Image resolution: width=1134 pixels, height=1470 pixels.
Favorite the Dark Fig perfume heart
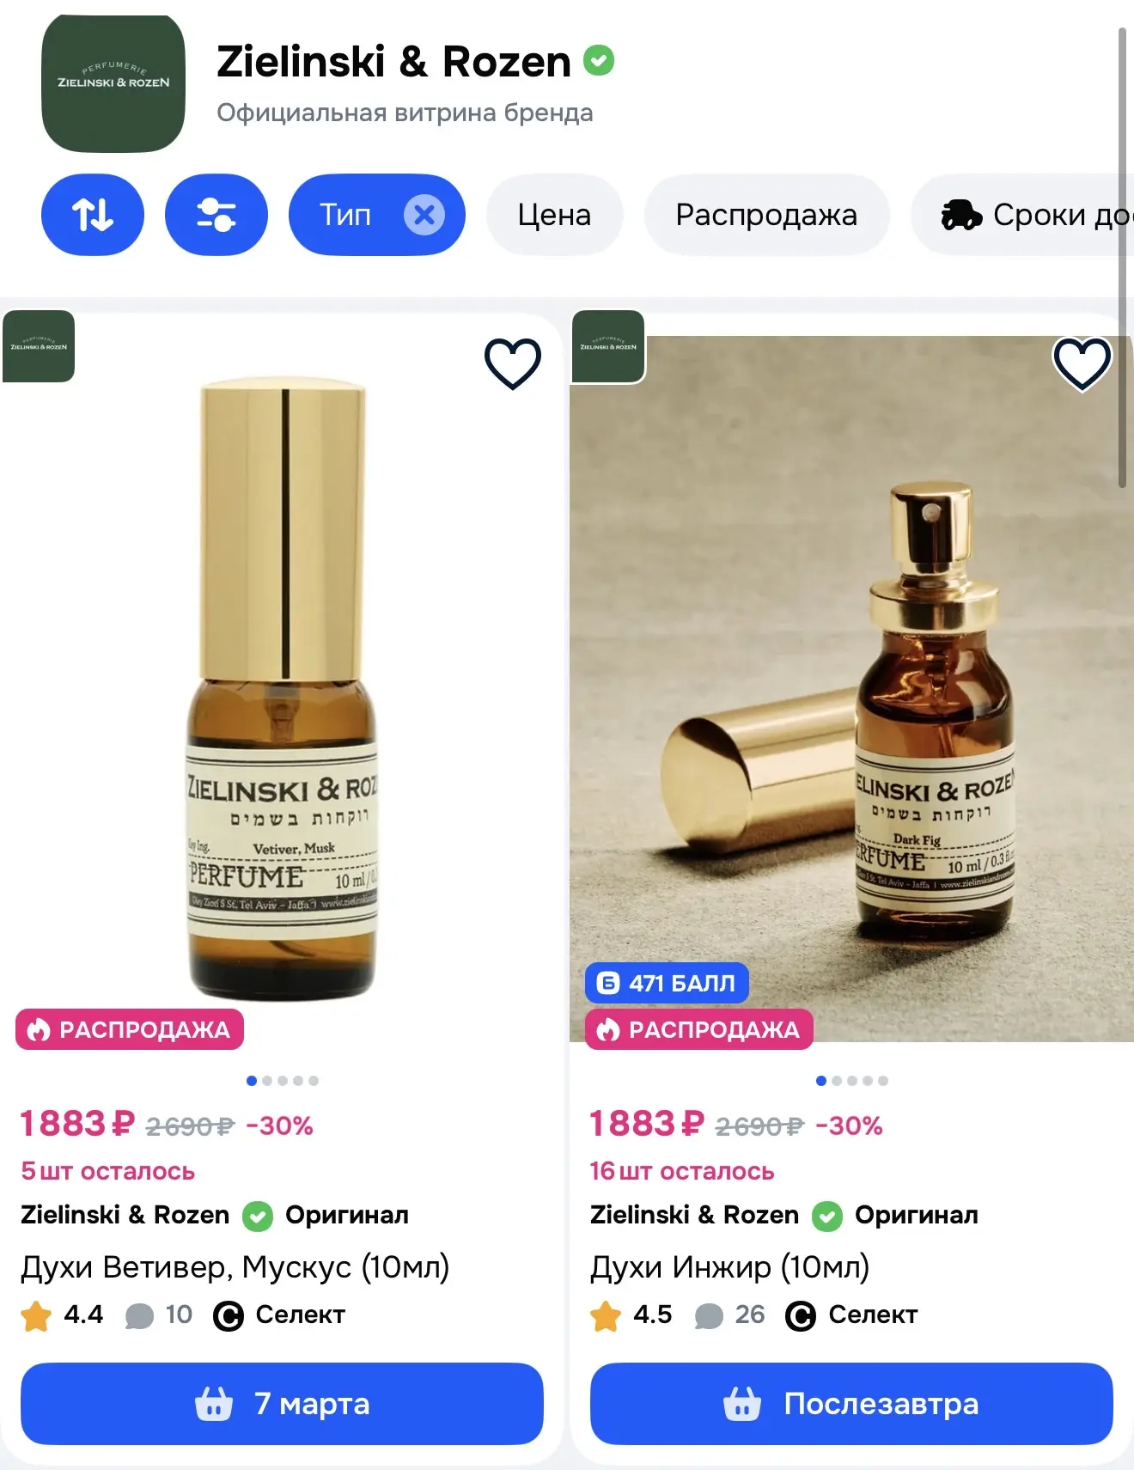coord(1082,363)
